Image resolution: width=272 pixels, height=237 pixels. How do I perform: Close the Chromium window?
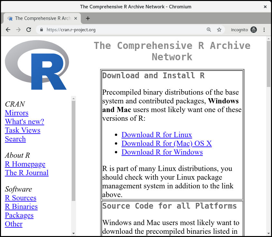coord(265,7)
